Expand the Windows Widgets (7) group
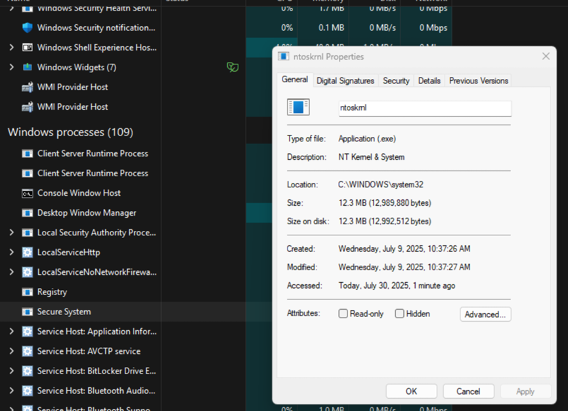Image resolution: width=568 pixels, height=411 pixels. tap(12, 67)
